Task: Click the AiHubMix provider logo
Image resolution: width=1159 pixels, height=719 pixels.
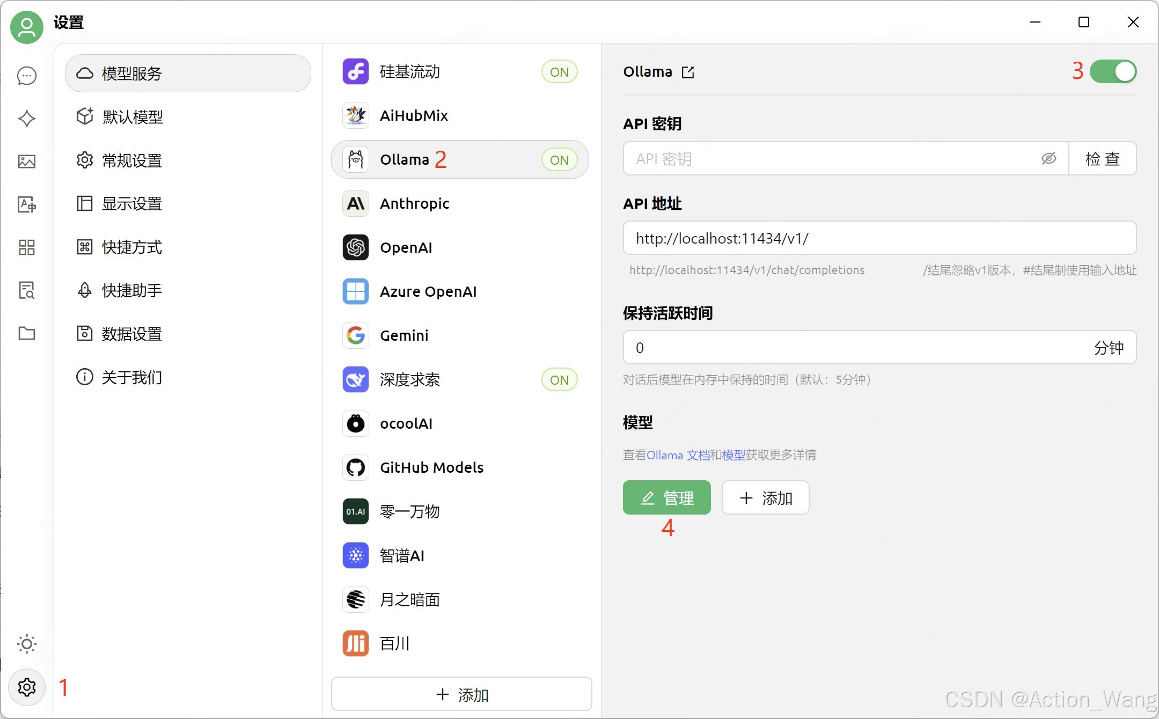Action: (x=356, y=116)
